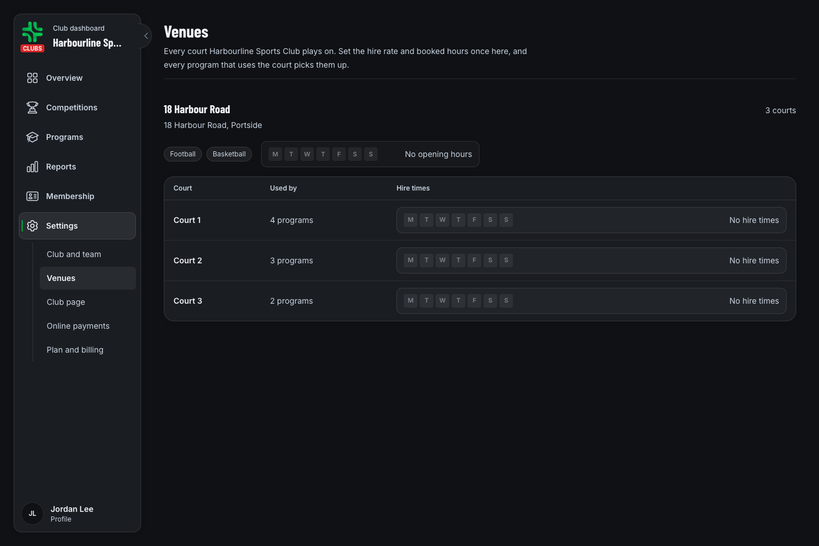Click the Football tag
819x546 pixels.
tap(183, 154)
